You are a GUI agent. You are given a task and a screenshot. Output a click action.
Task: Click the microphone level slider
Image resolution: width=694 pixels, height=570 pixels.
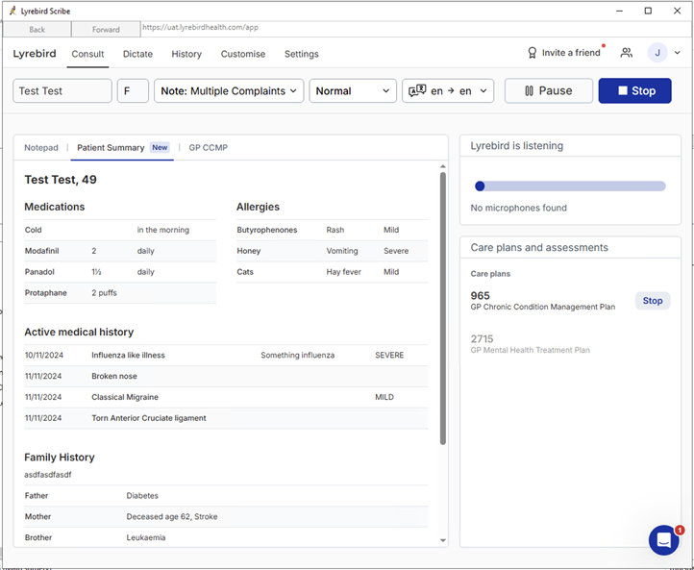pyautogui.click(x=570, y=186)
